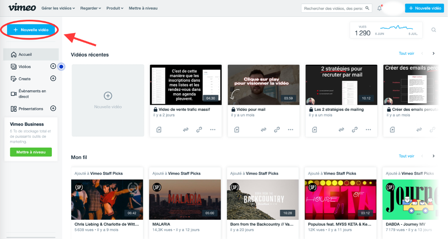Open the Vidéo pour mail title link
The width and height of the screenshot is (448, 239).
(251, 109)
